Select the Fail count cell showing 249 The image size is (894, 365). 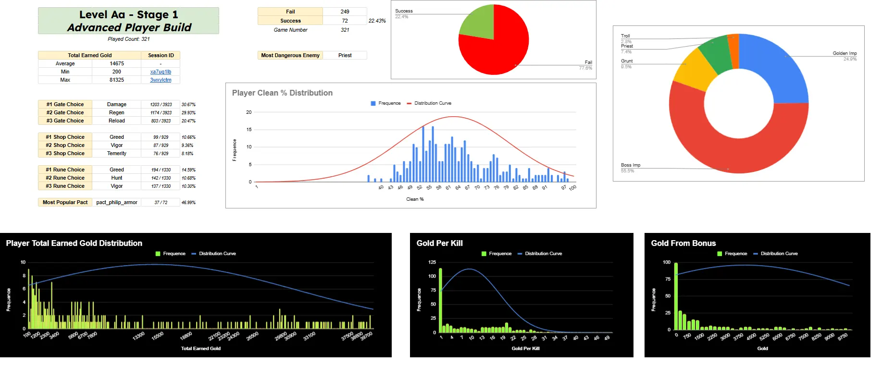tap(345, 12)
